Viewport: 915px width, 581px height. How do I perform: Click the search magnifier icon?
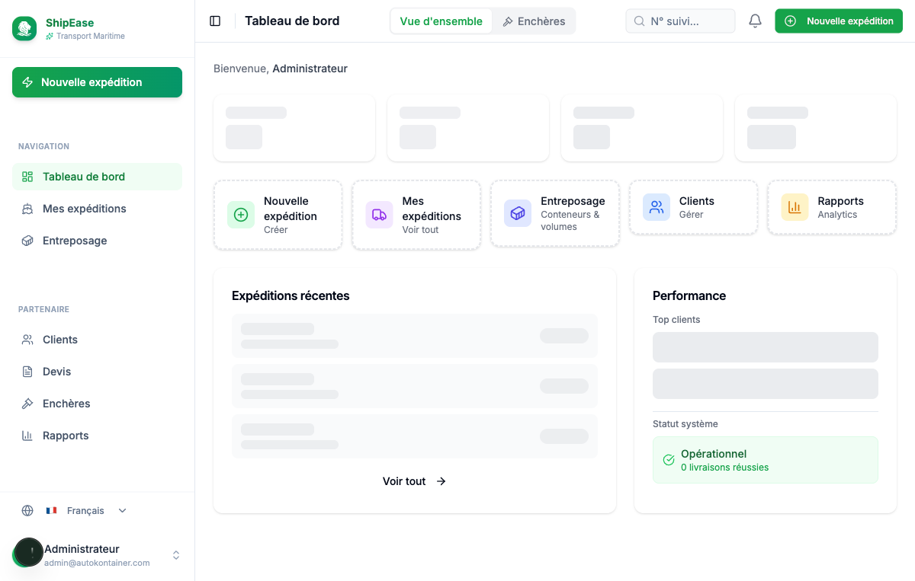coord(640,21)
